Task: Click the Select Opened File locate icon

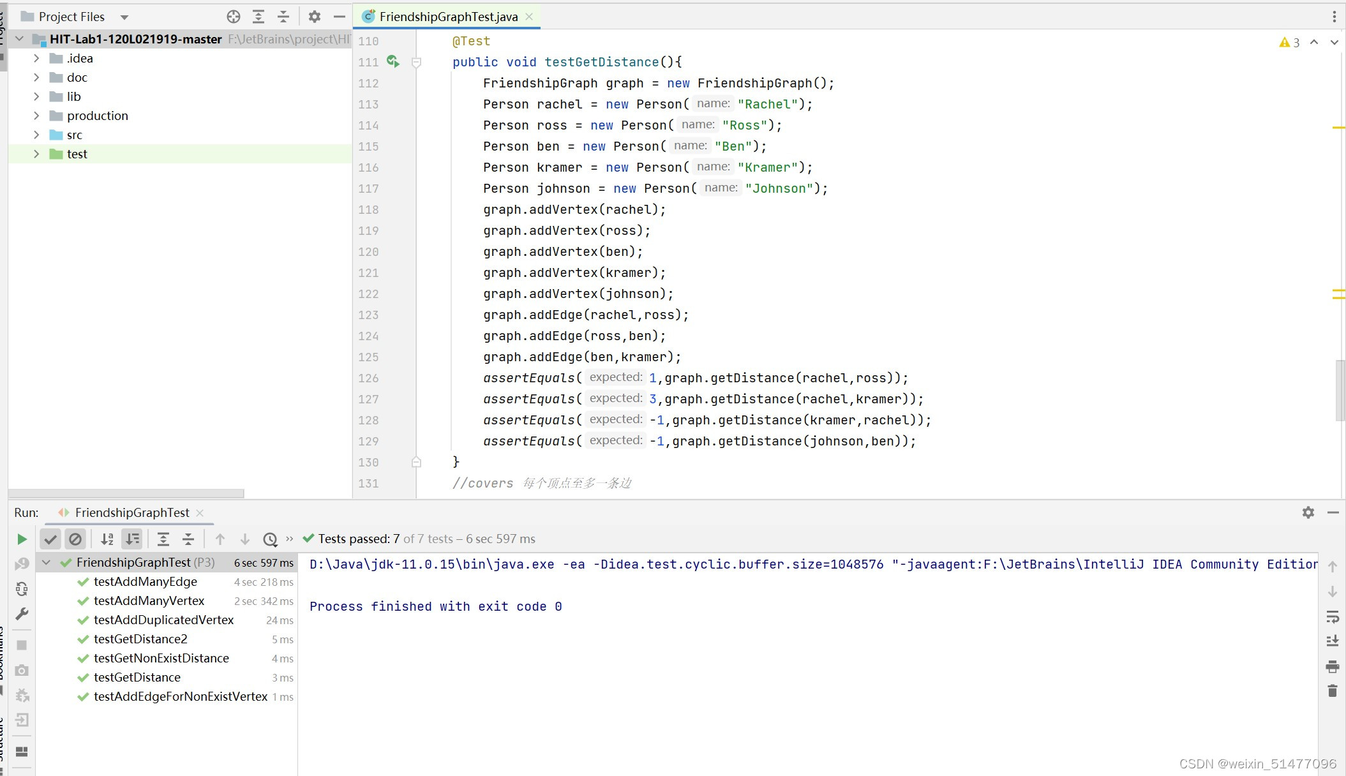Action: [x=234, y=17]
